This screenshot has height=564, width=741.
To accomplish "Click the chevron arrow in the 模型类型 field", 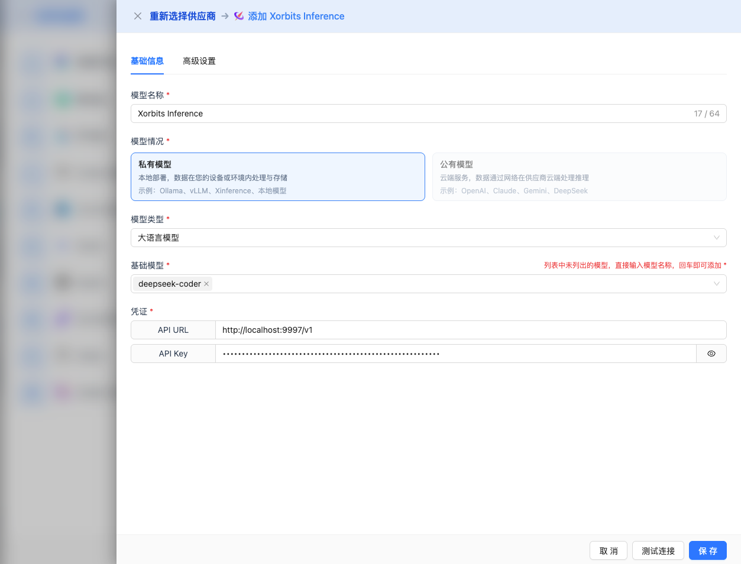I will point(716,238).
